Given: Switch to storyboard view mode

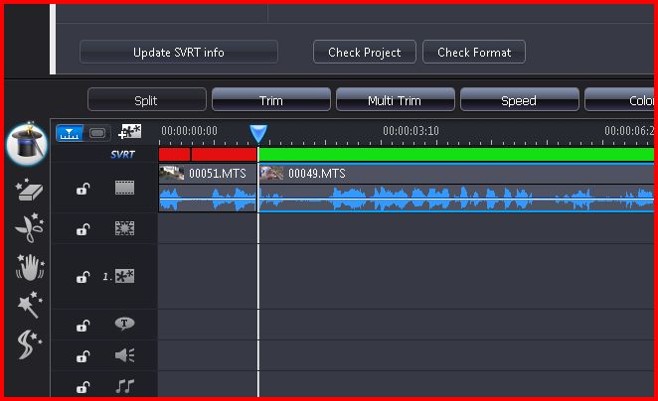Looking at the screenshot, I should point(97,132).
